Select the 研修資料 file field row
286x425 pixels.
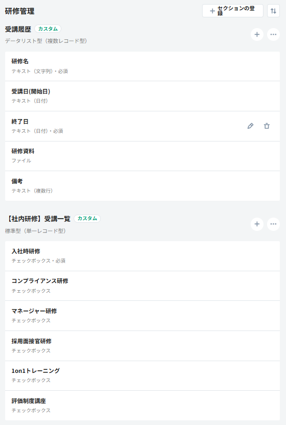pos(142,156)
